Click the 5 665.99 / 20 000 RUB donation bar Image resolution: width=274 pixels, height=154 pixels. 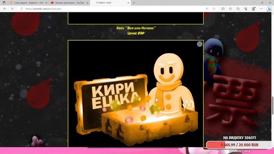[x=239, y=145]
